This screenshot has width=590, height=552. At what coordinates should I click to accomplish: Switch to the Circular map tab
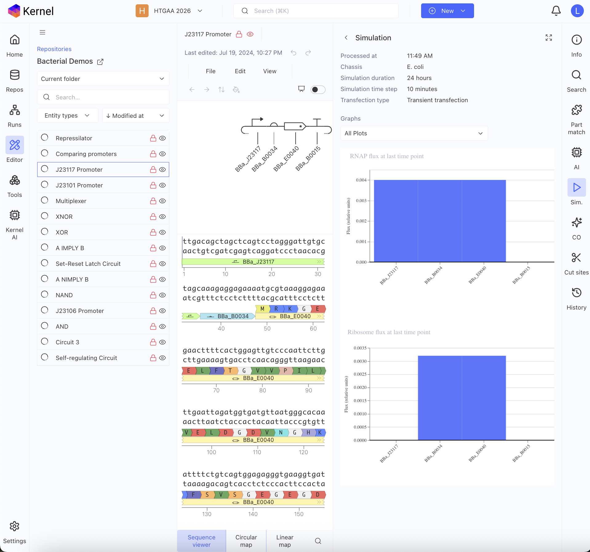tap(246, 541)
